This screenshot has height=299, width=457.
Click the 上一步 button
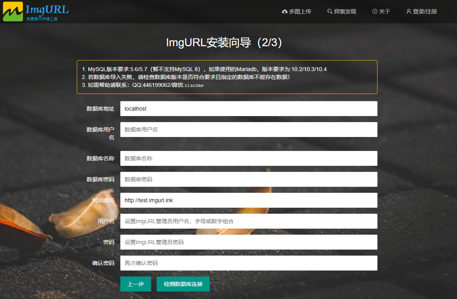click(136, 284)
